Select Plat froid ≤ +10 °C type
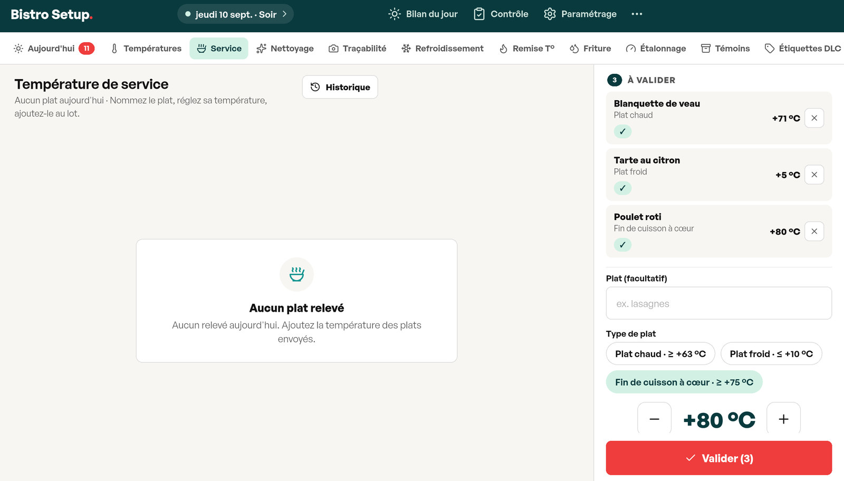844x481 pixels. click(x=771, y=354)
